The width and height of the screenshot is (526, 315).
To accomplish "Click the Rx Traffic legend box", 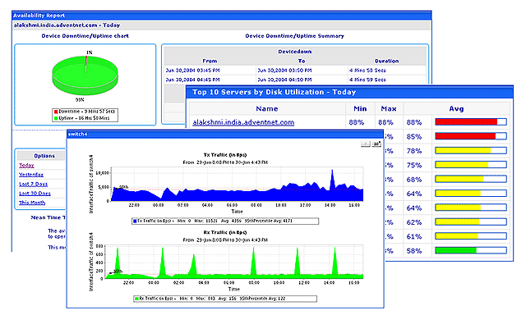I will [x=225, y=299].
